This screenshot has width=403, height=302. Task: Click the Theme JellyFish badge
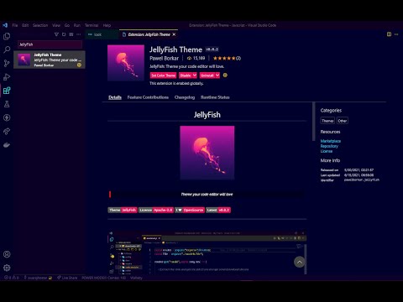pyautogui.click(x=123, y=210)
